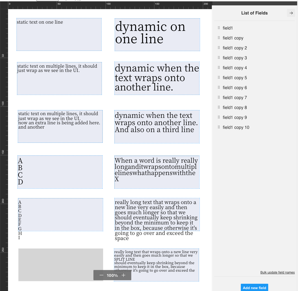Click the drag handle beside field1 copy 10
The image size is (298, 291).
click(219, 127)
